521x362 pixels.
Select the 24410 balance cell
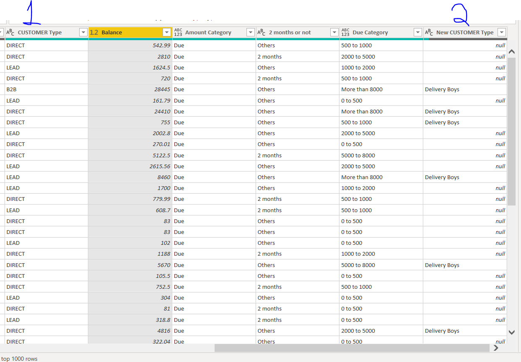coord(130,111)
